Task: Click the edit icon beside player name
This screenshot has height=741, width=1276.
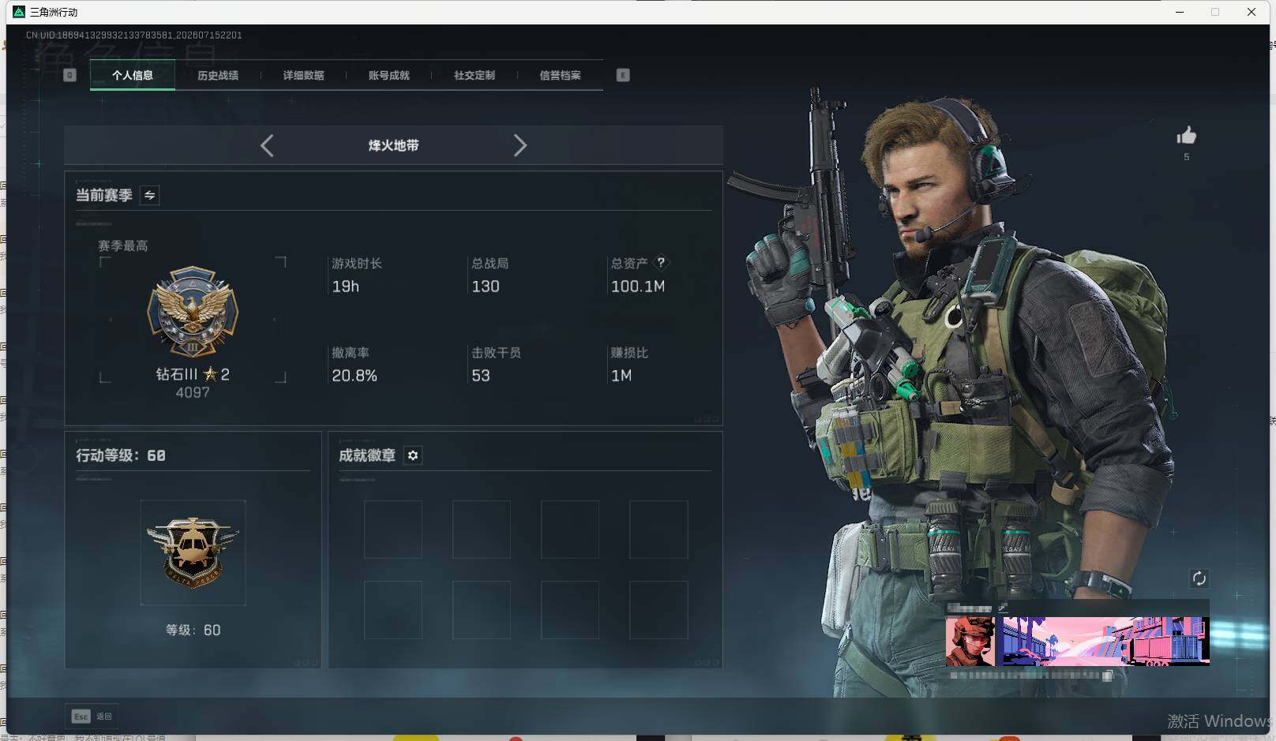Action: click(x=1003, y=608)
